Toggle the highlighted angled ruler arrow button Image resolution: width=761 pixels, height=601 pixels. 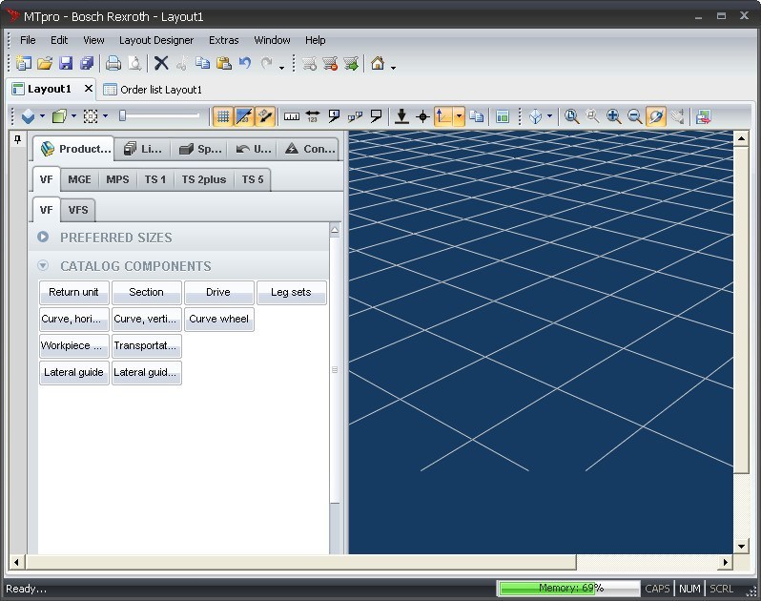pos(265,116)
